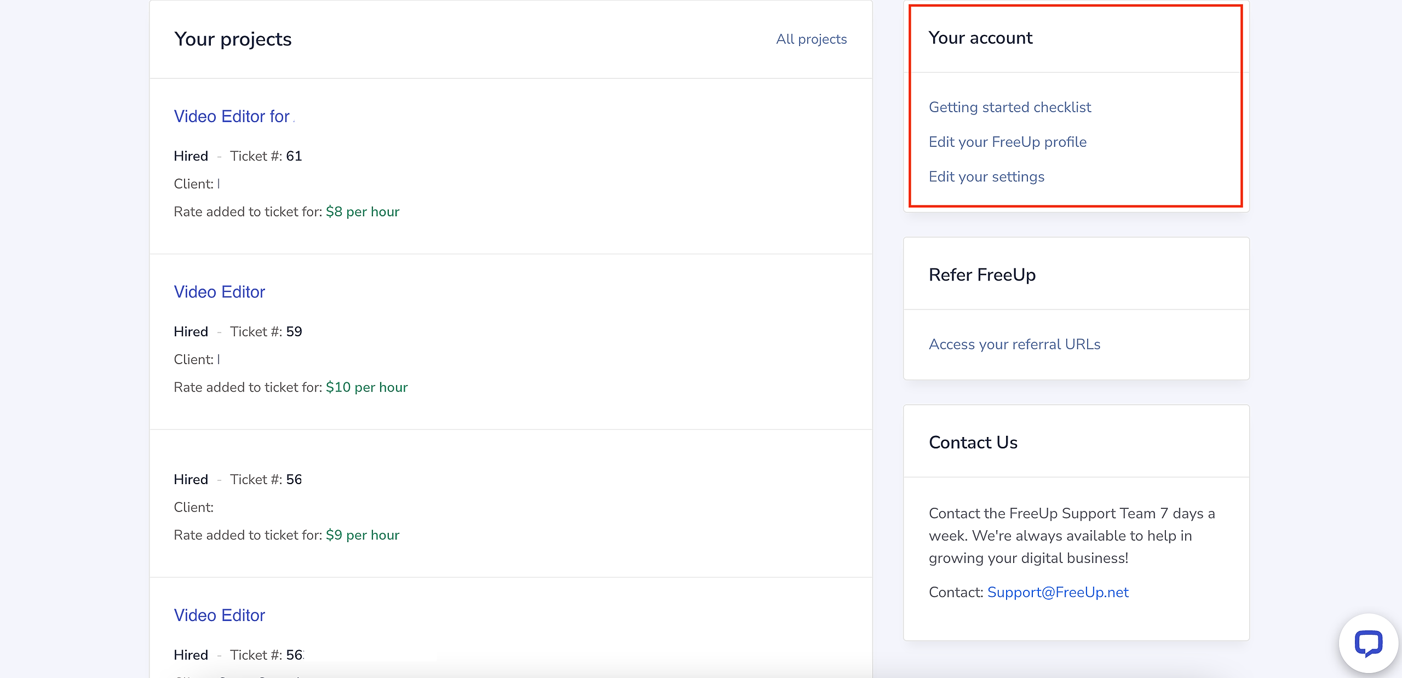Click the '$9 per hour' rate text
The image size is (1402, 678).
[x=363, y=535]
